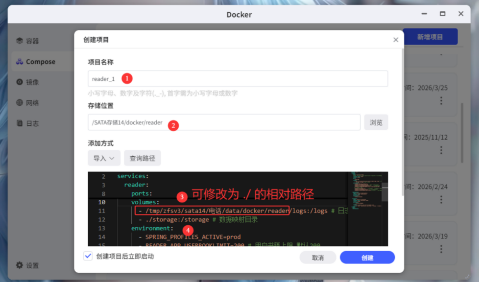Click the dialog's vertical scrollbar
The height and width of the screenshot is (282, 479).
point(402,117)
